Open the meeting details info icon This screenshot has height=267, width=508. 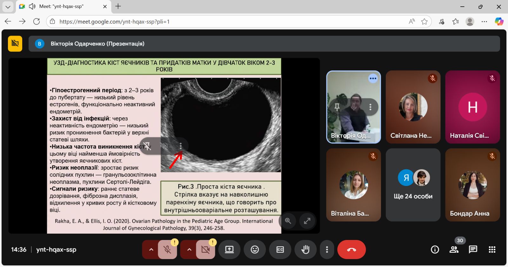coord(435,250)
